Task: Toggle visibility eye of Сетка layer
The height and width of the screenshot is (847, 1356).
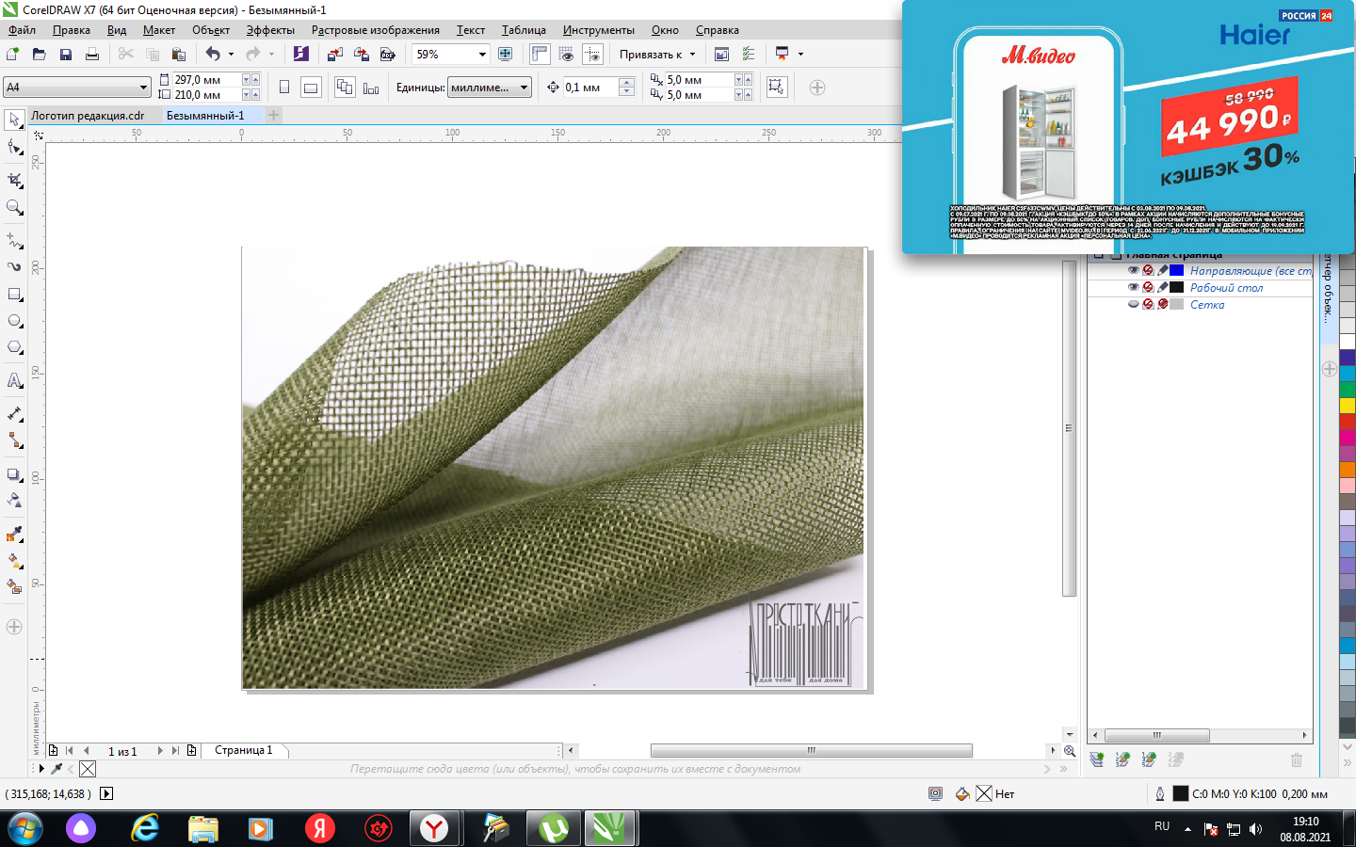Action: click(1133, 304)
